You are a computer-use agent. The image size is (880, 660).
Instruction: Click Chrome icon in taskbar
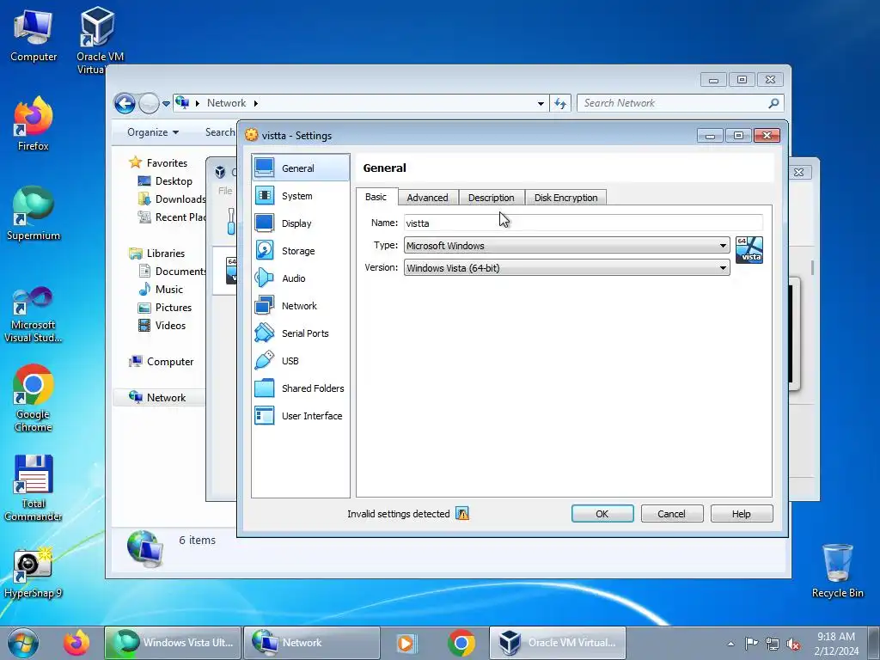point(461,643)
